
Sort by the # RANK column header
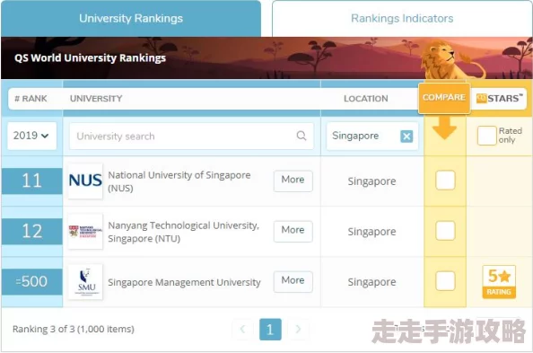coord(31,99)
